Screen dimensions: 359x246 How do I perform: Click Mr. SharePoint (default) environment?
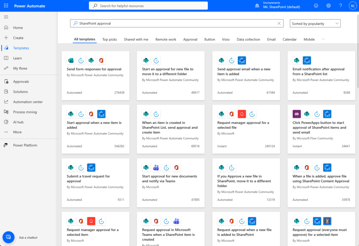pos(282,7)
